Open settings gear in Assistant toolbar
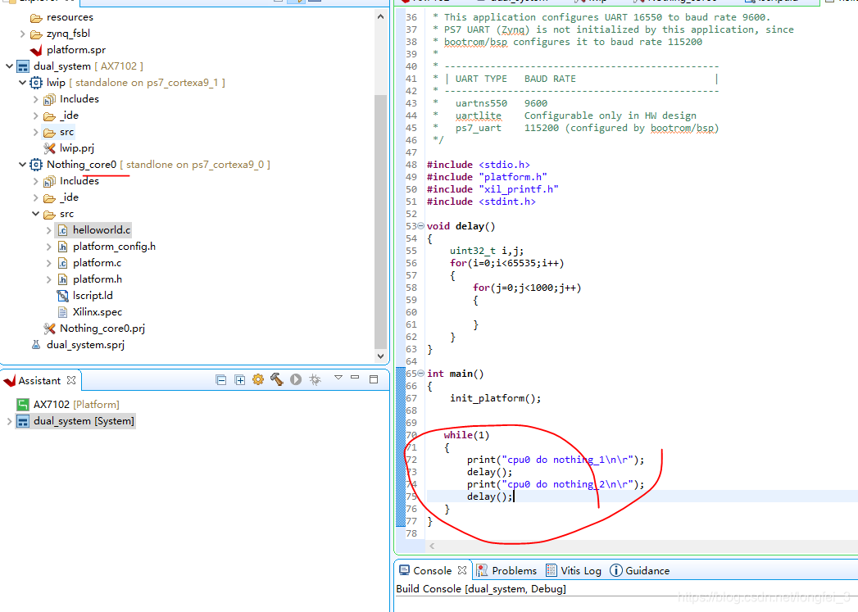858x612 pixels. click(258, 379)
